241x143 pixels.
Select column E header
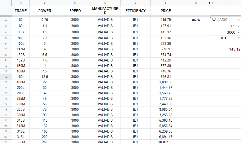click(x=135, y=3)
